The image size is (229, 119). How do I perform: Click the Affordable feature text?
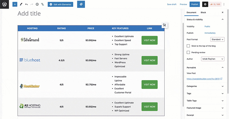[120, 85]
